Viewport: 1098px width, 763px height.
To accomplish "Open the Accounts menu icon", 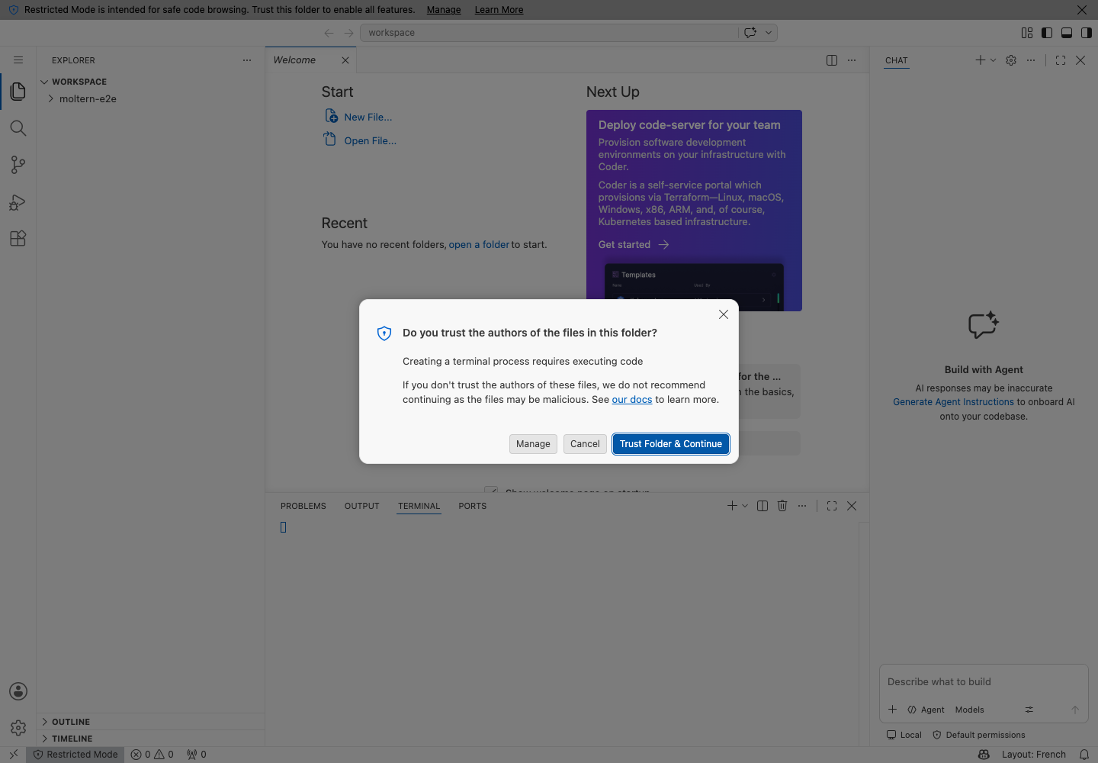I will (x=18, y=691).
